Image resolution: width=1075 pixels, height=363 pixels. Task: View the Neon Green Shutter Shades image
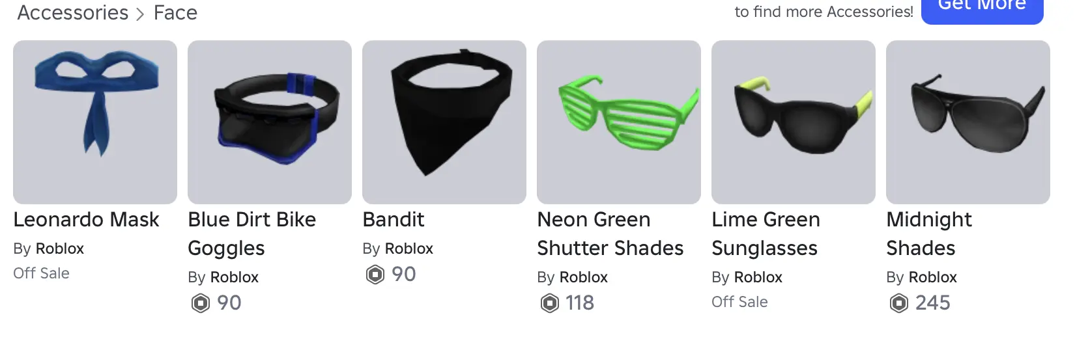[x=619, y=122]
